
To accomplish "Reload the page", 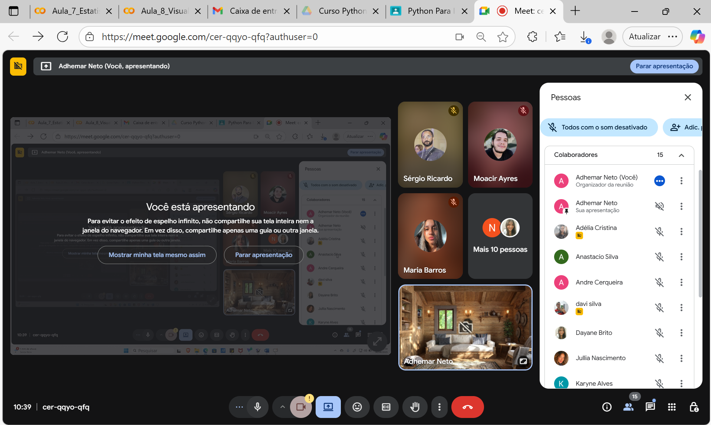I will point(63,37).
